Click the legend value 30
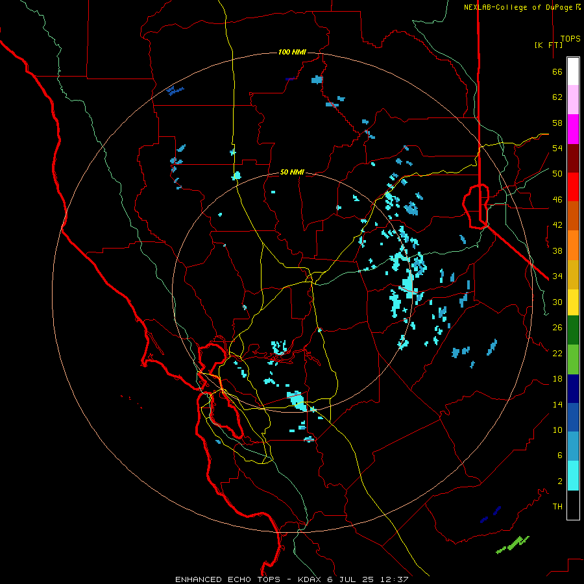 557,302
